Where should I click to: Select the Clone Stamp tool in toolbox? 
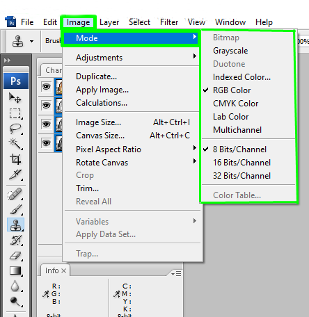15,225
